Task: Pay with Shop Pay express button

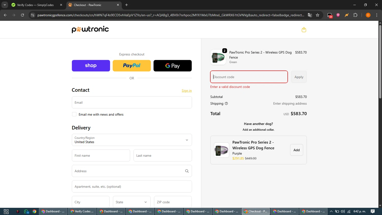Action: [x=91, y=66]
